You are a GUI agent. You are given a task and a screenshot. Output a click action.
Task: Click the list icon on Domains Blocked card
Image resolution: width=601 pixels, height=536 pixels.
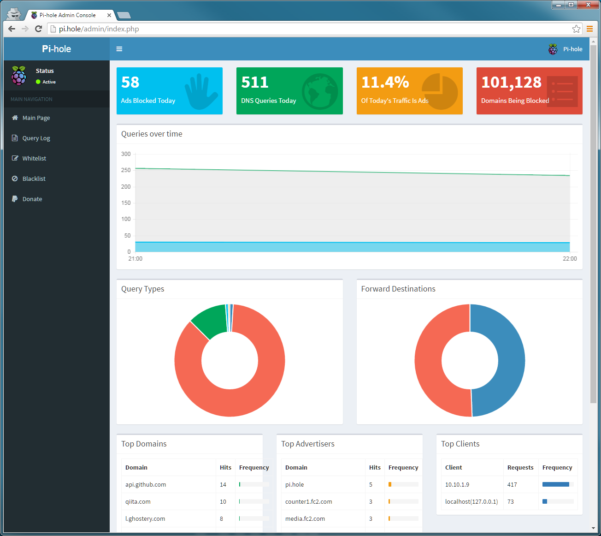click(562, 91)
